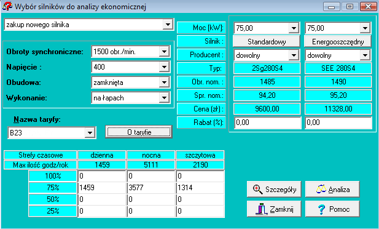This screenshot has height=229, width=379.
Task: Expand the Nazwa taryfy B23 dropdown
Action: (90, 133)
